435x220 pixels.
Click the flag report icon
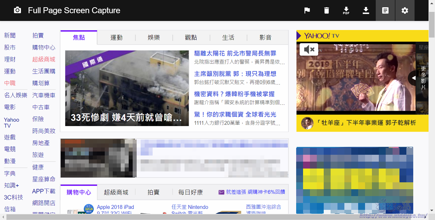tap(307, 11)
